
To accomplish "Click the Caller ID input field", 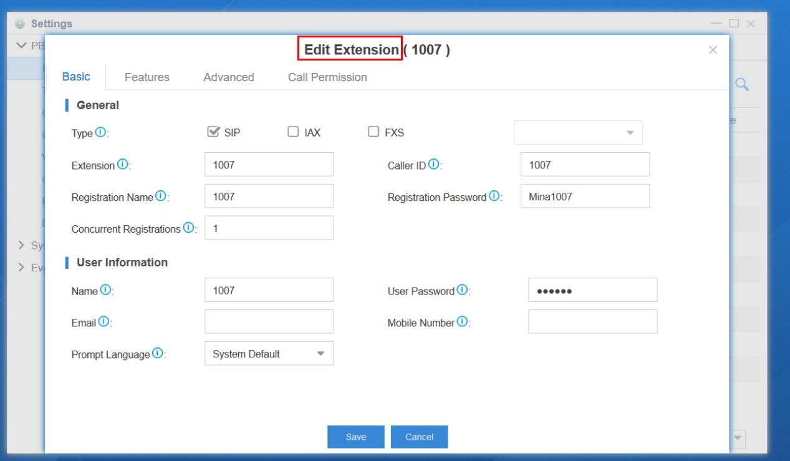I will coord(585,165).
